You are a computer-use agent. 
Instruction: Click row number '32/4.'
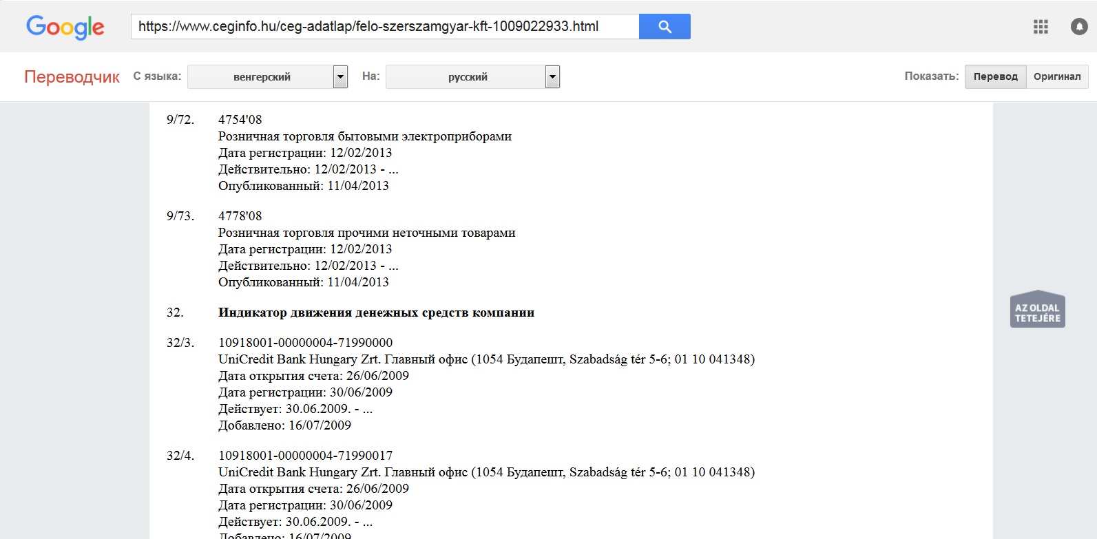(x=180, y=456)
